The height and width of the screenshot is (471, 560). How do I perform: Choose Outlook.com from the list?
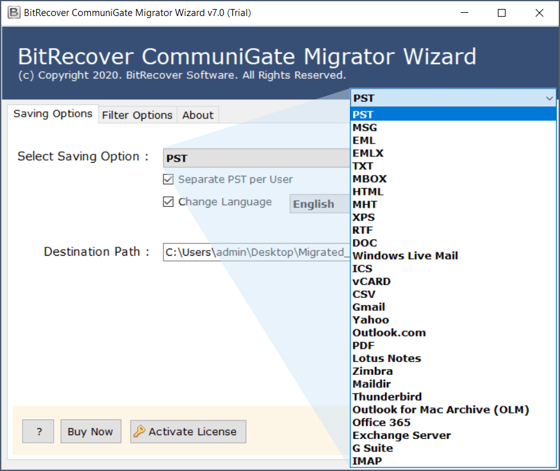coord(453,333)
